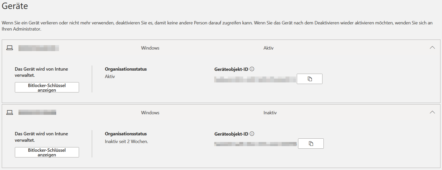
Task: Click the info icon beside Geräteobjekt-ID in Aktiv device
Action: pos(252,69)
